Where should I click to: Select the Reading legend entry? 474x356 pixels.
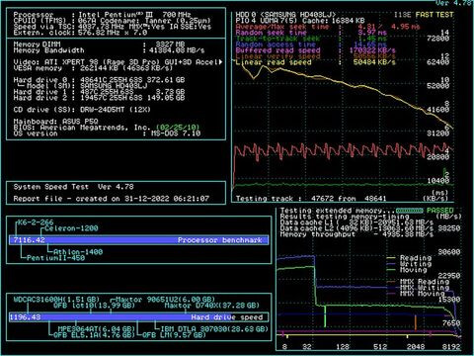410,258
